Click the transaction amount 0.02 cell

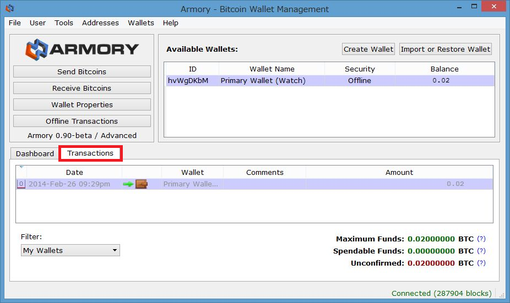click(x=399, y=184)
